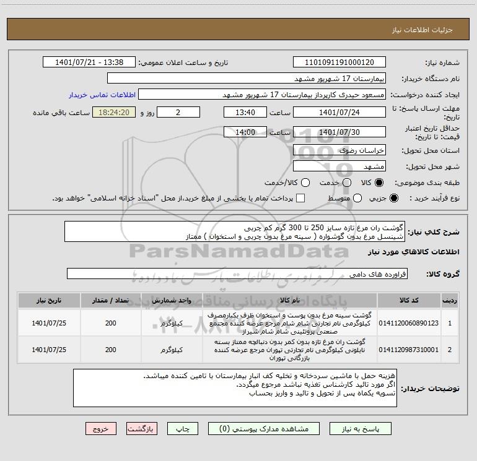Click the چاپ print button
This screenshot has width=477, height=461.
pos(183,428)
